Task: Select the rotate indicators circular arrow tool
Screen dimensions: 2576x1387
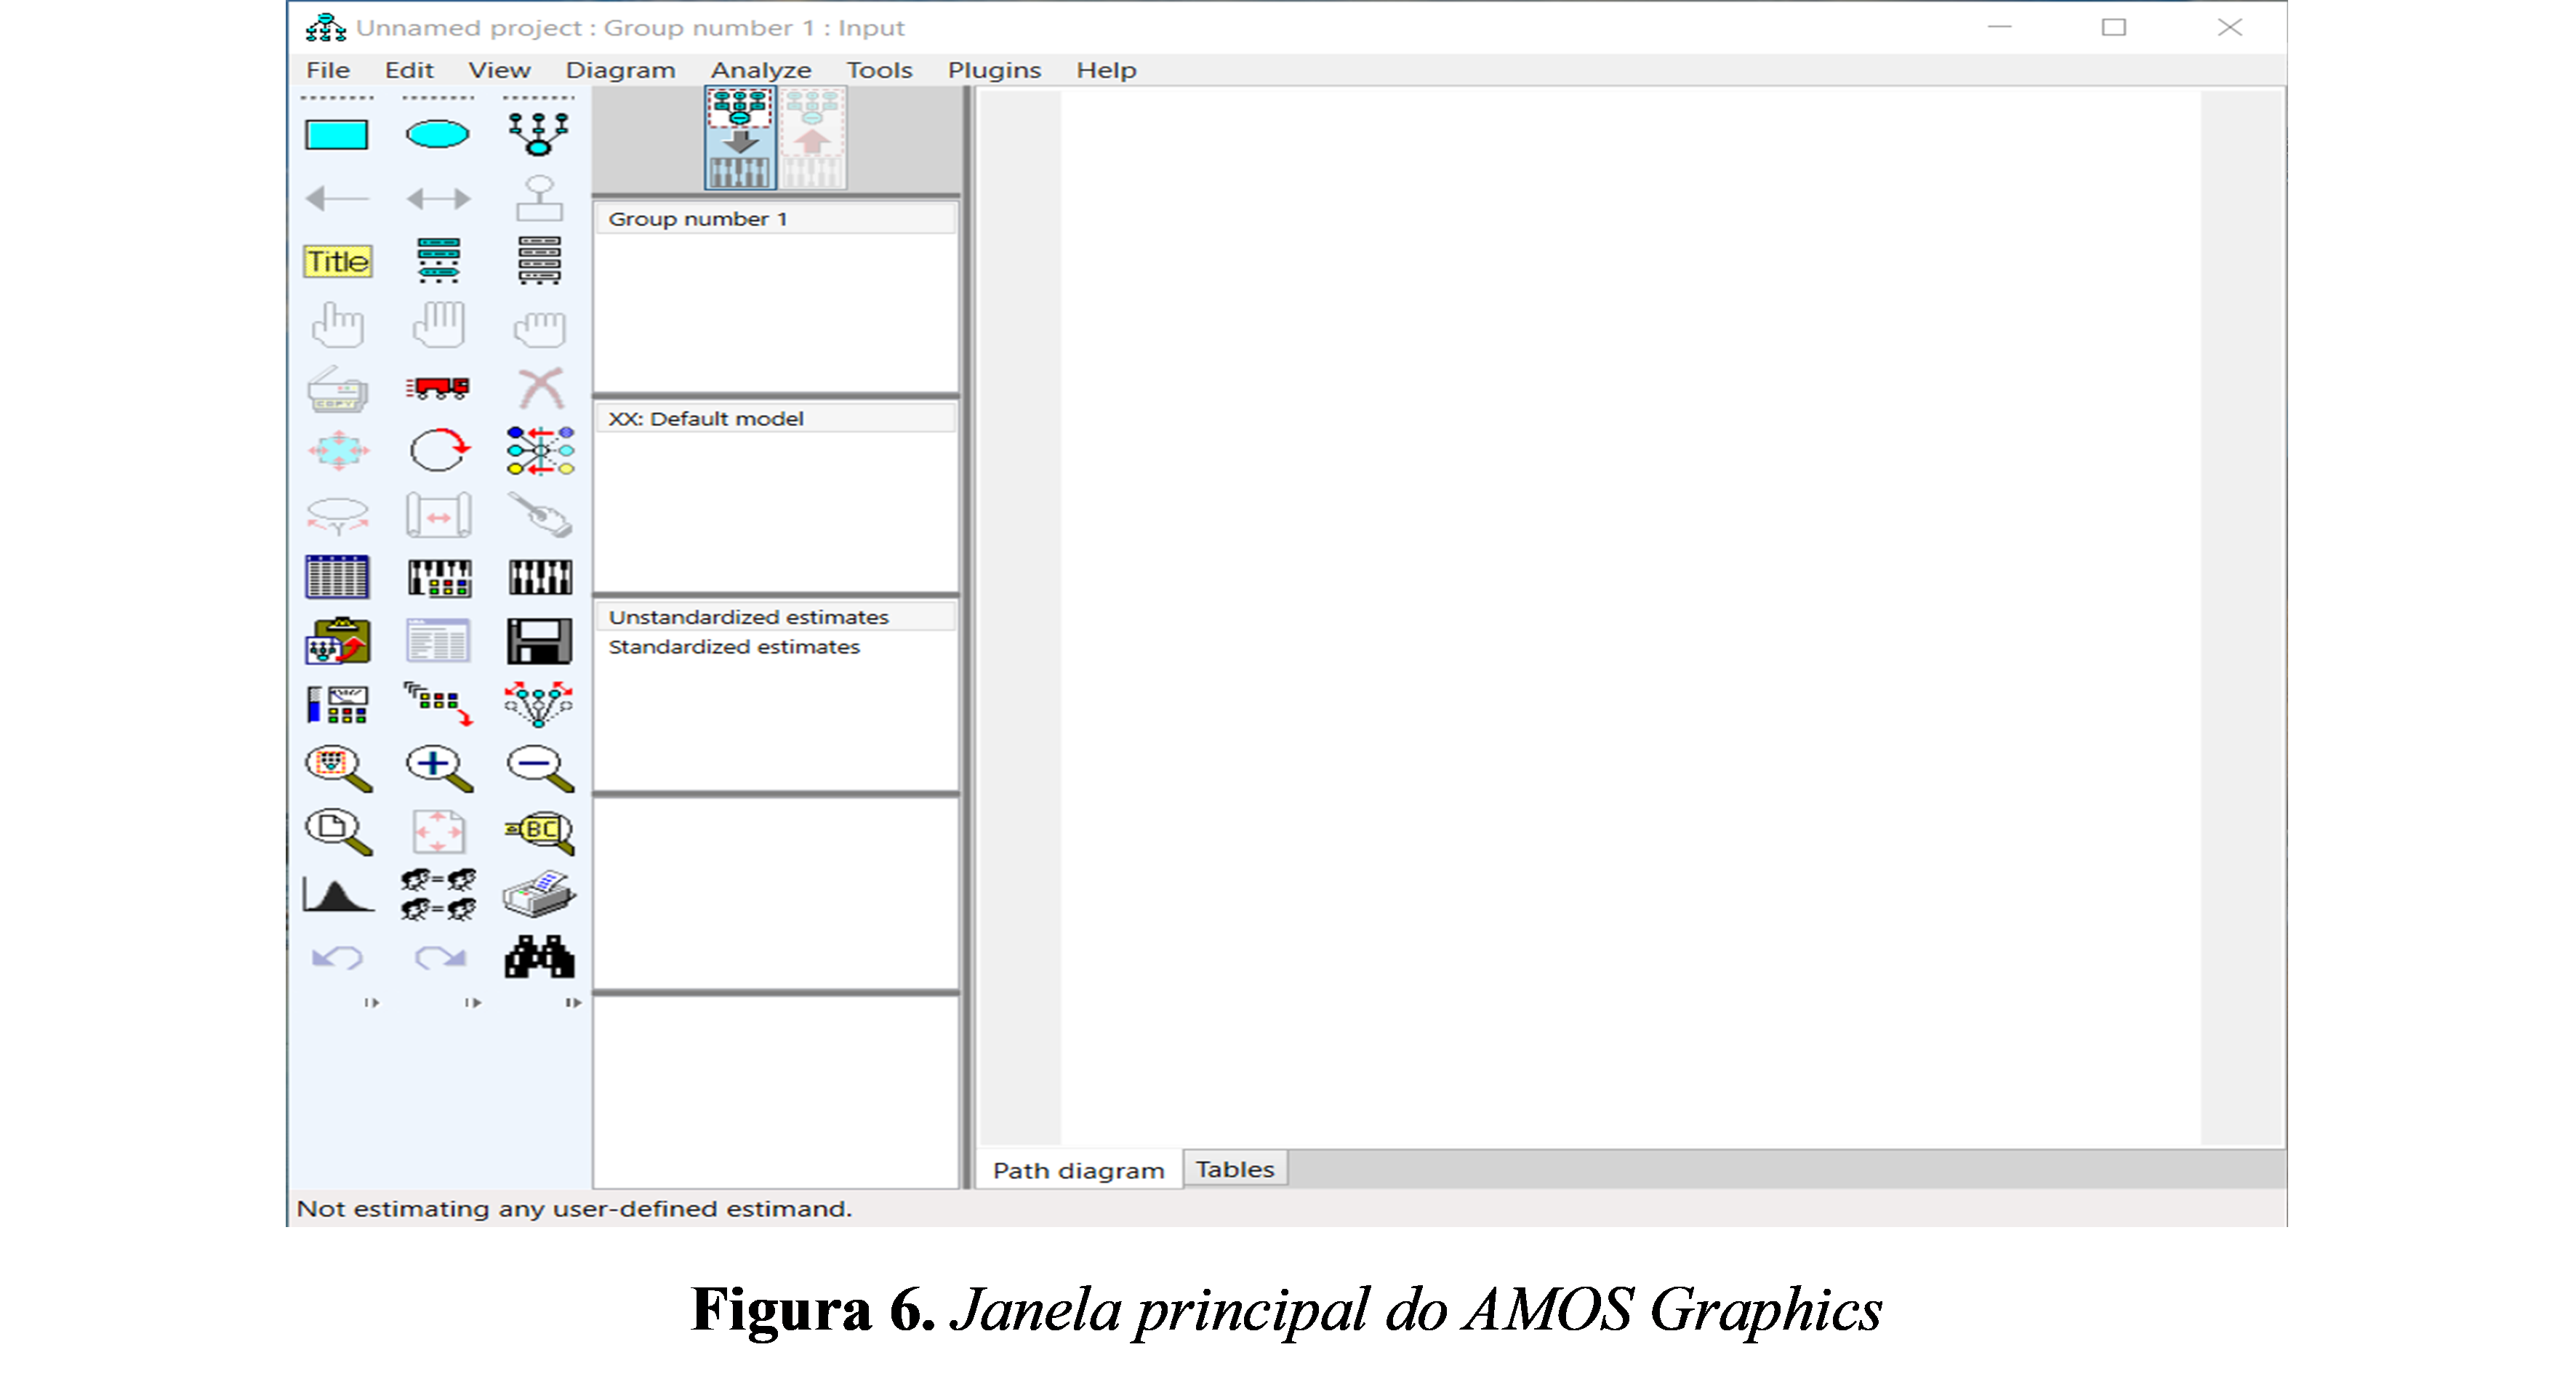Action: pos(438,450)
